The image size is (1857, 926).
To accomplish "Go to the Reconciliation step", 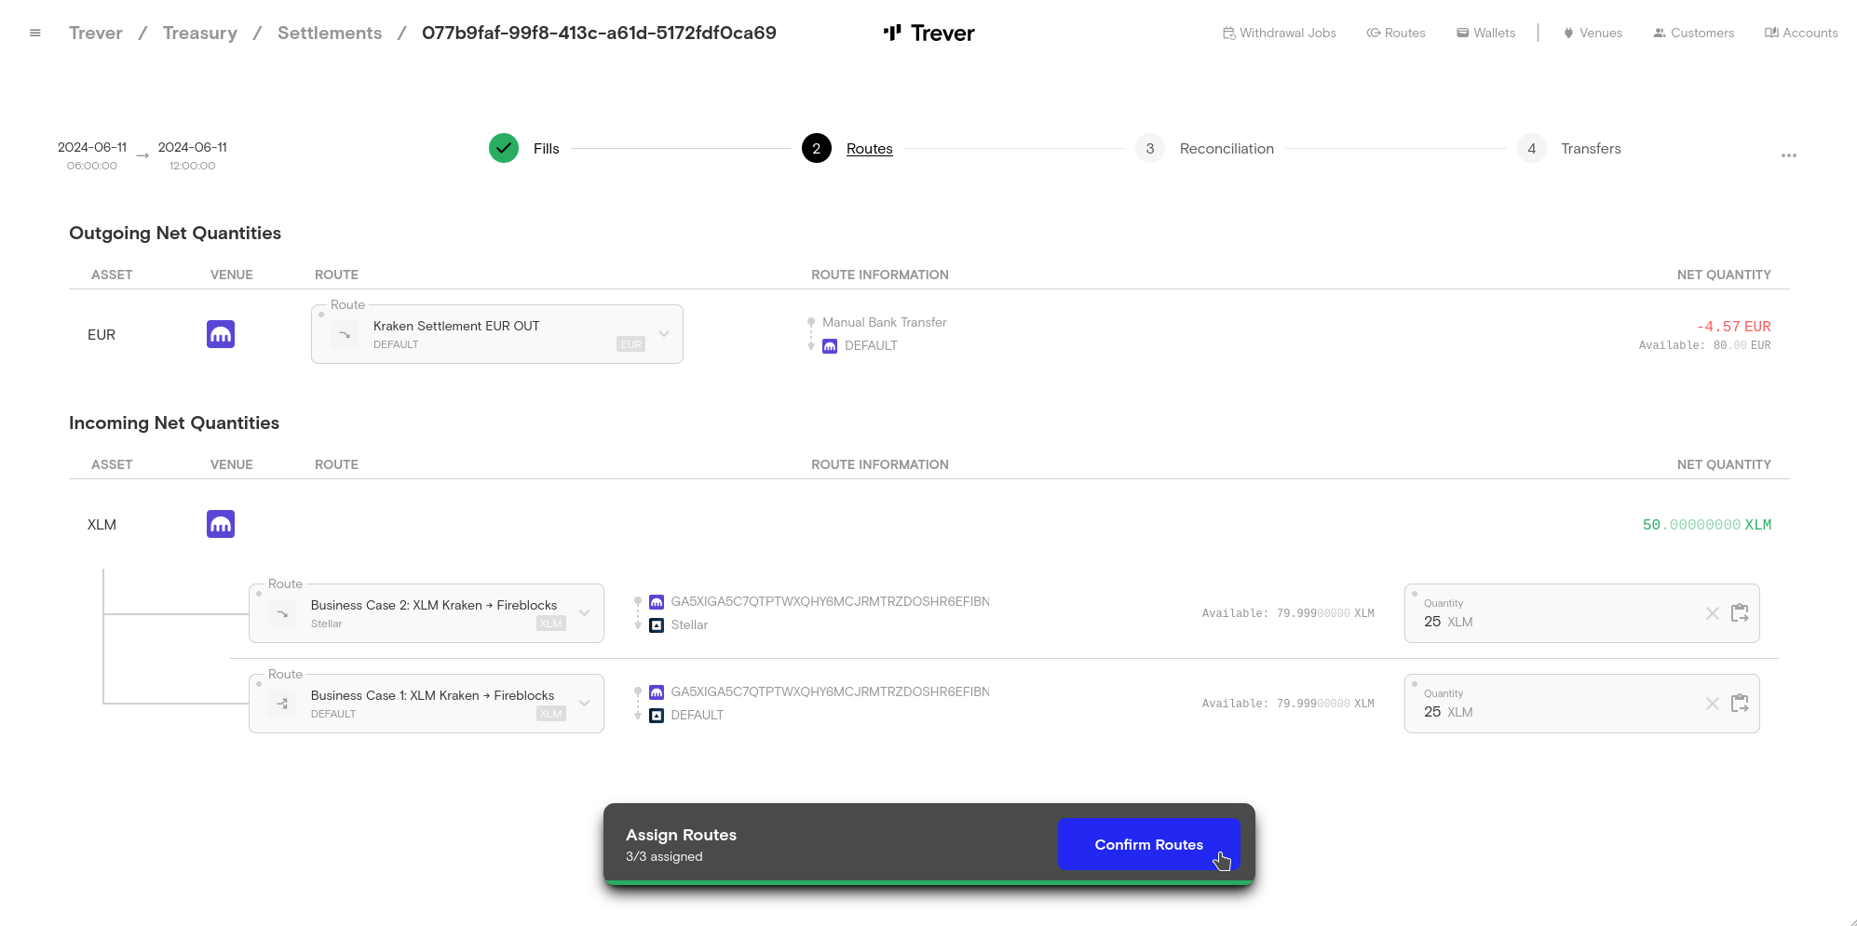I will 1226,149.
